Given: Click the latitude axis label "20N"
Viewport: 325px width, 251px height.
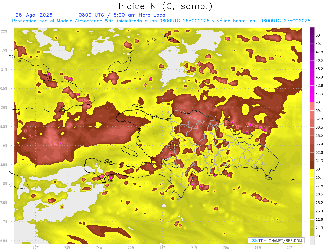Looking at the screenshot, I should tap(5, 107).
